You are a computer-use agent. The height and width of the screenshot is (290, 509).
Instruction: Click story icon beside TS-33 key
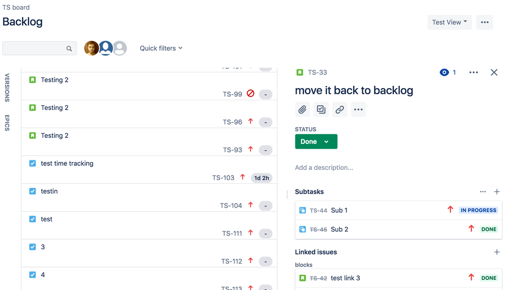coord(300,72)
